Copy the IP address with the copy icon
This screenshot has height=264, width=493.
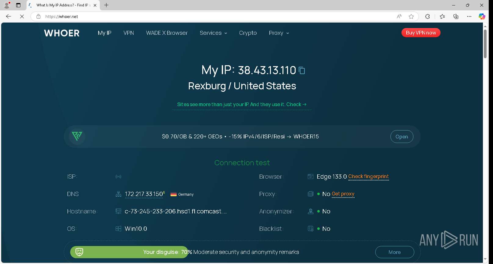click(302, 70)
